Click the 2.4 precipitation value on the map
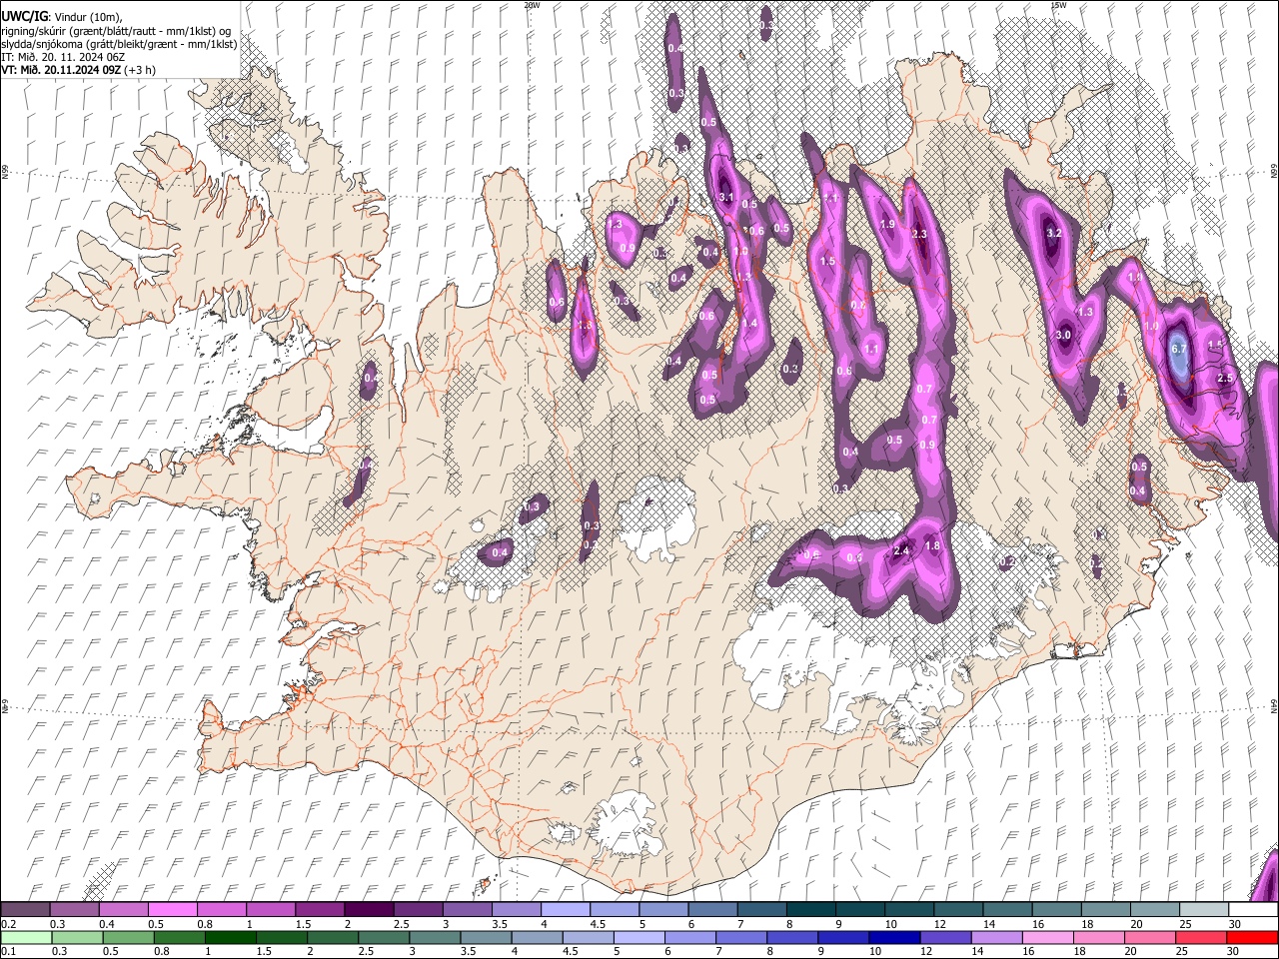Screen dimensions: 1279x959 [901, 550]
